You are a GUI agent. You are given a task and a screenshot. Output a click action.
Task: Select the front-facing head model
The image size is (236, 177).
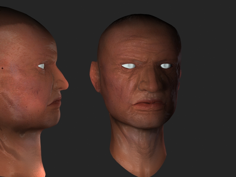136,95
